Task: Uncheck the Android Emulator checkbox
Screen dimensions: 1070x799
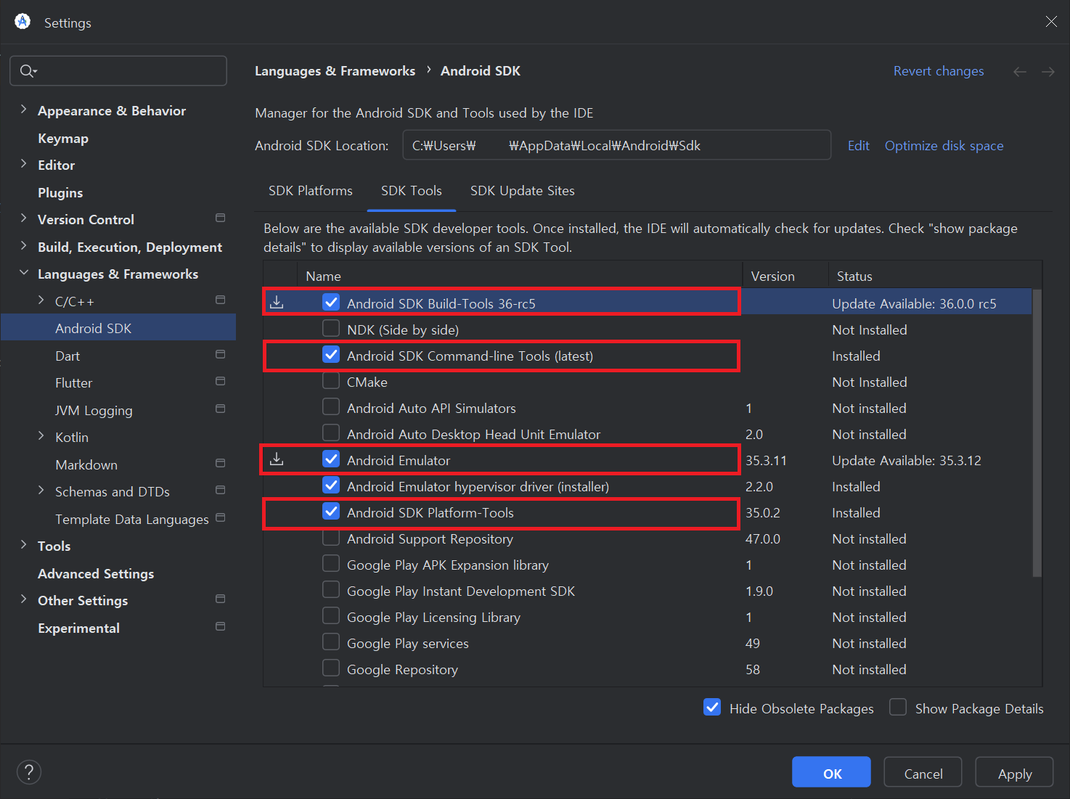Action: click(x=331, y=459)
